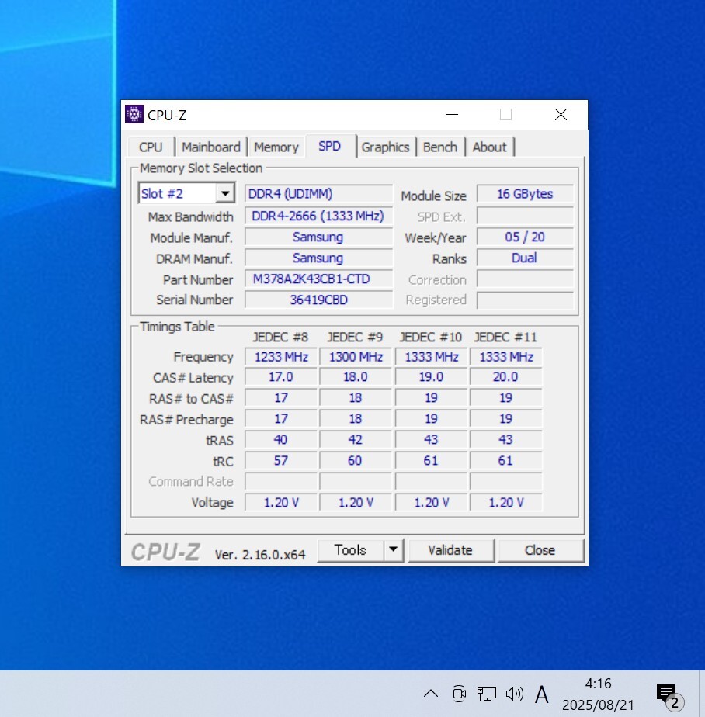Image resolution: width=705 pixels, height=717 pixels.
Task: Click the JEDEC #8 frequency 1233 MHz
Action: click(x=281, y=357)
